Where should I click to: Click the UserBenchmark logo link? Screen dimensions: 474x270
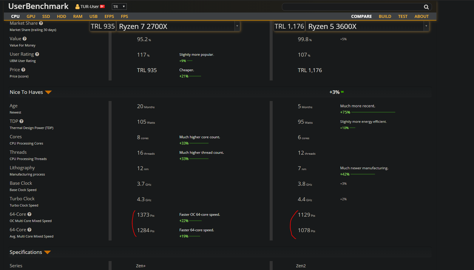coord(38,6)
